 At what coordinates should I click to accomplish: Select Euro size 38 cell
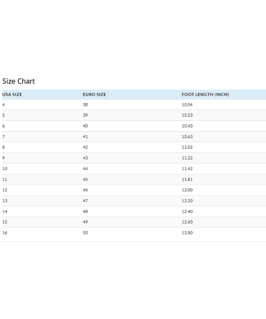coord(85,105)
